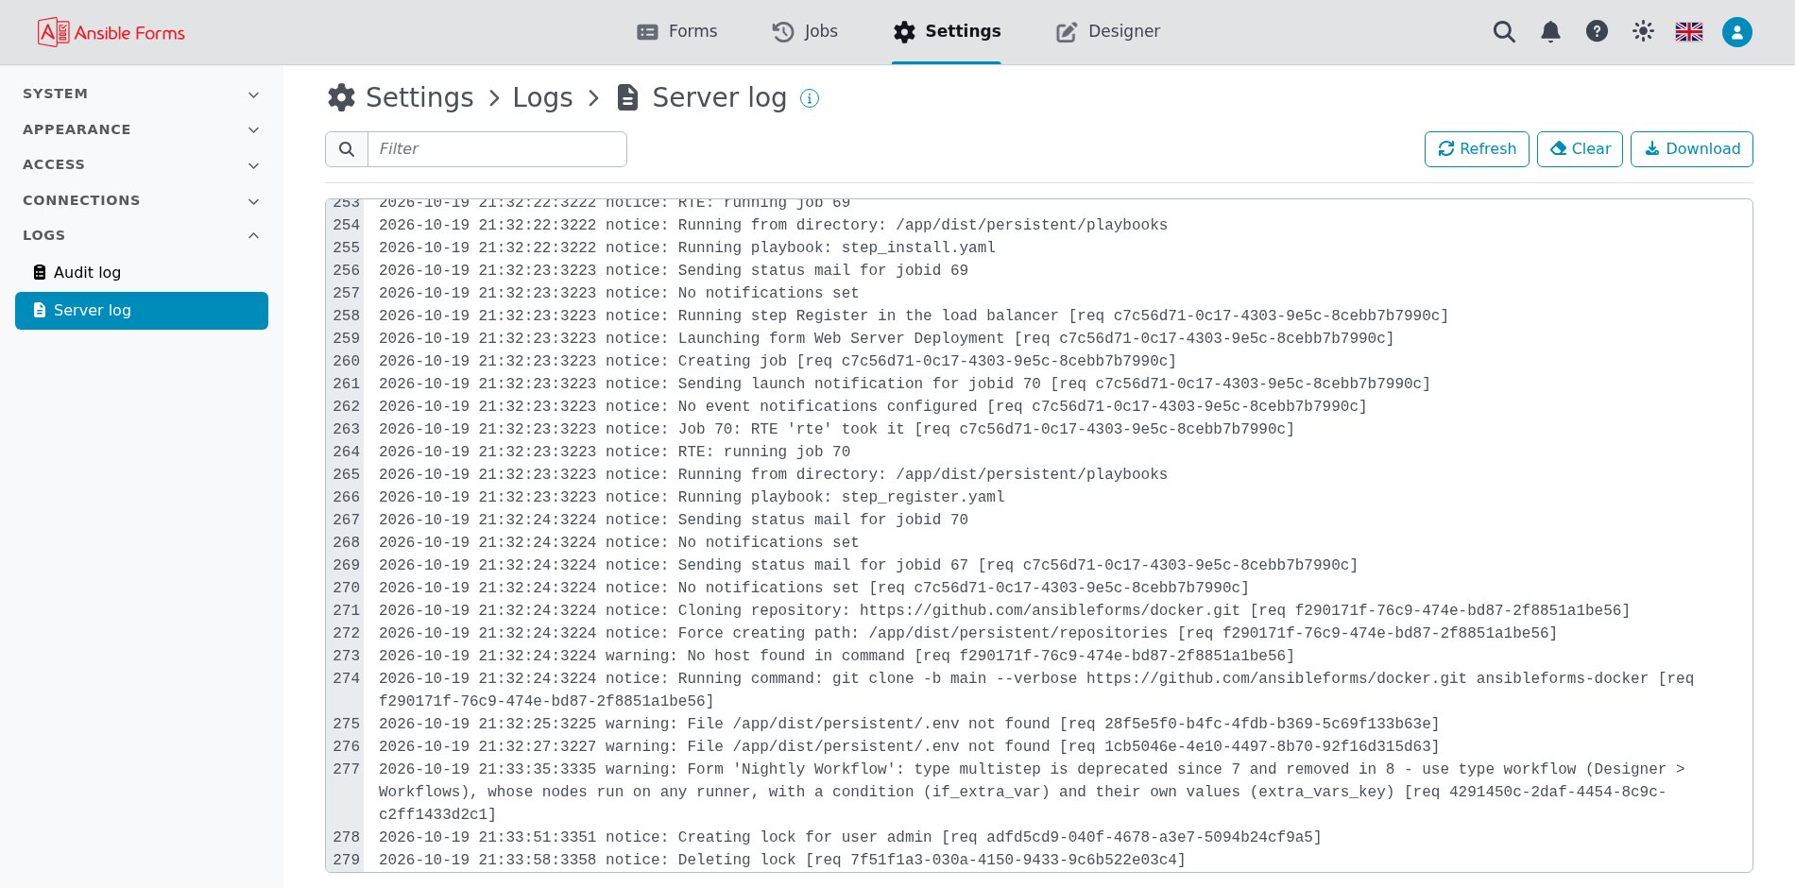Click log line 271 'Cloning repository'
Screen dimensions: 1795x888
(1004, 610)
